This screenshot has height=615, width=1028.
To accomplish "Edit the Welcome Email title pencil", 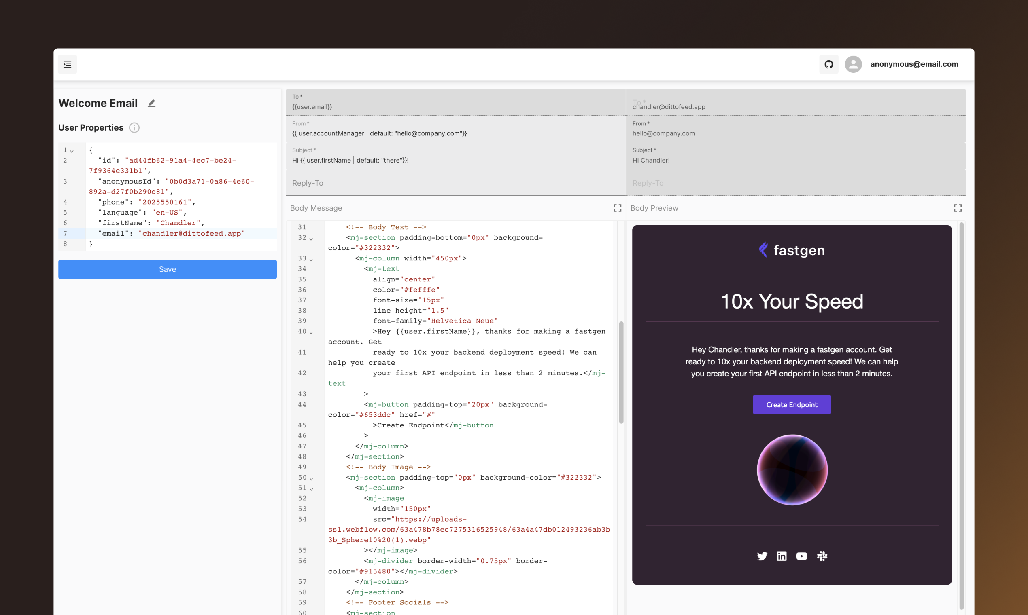I will click(152, 103).
